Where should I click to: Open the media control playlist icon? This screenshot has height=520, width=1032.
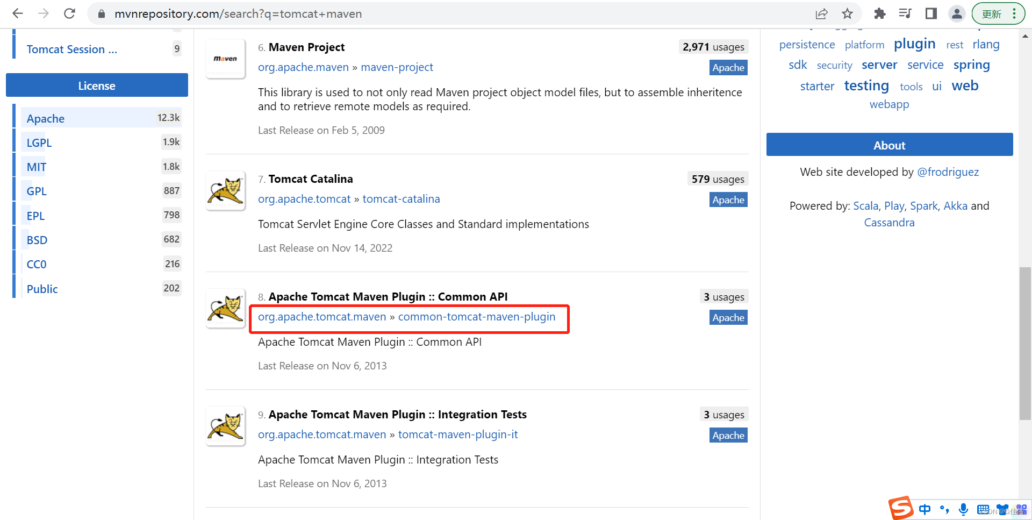click(x=905, y=13)
